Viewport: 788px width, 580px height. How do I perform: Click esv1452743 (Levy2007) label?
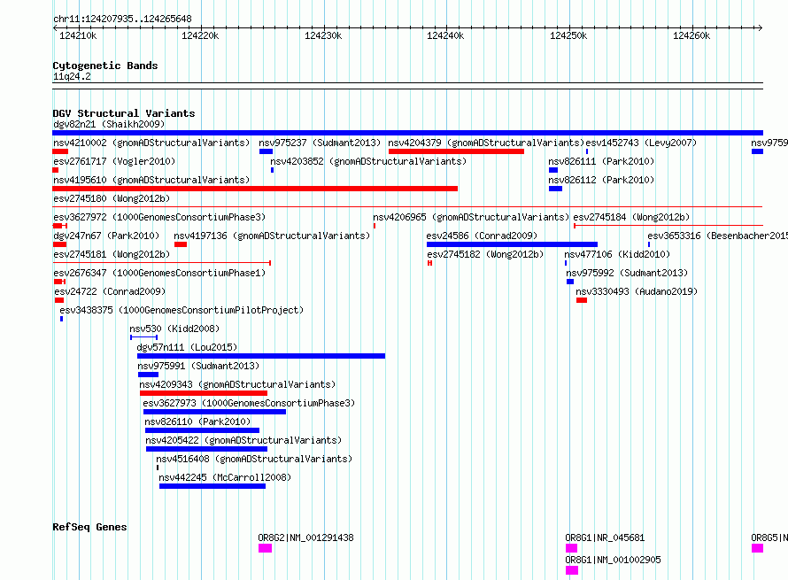(641, 143)
